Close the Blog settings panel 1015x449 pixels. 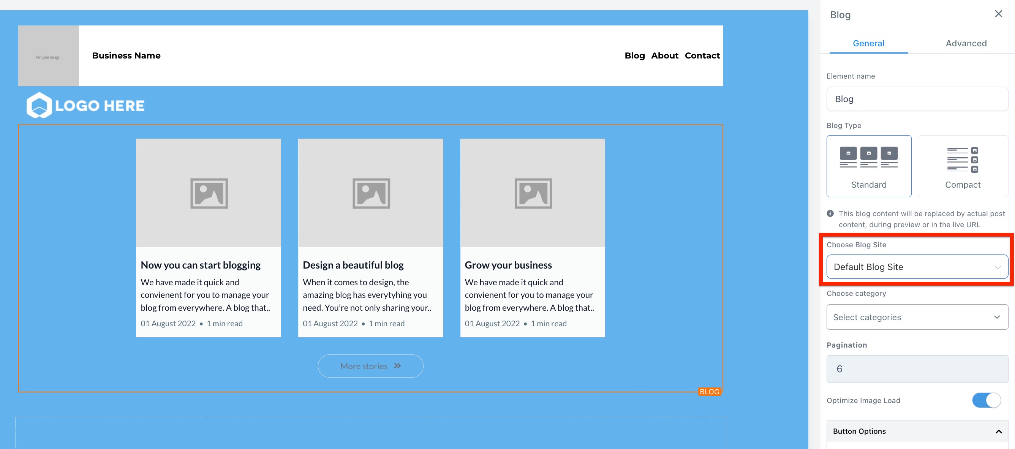pyautogui.click(x=998, y=14)
